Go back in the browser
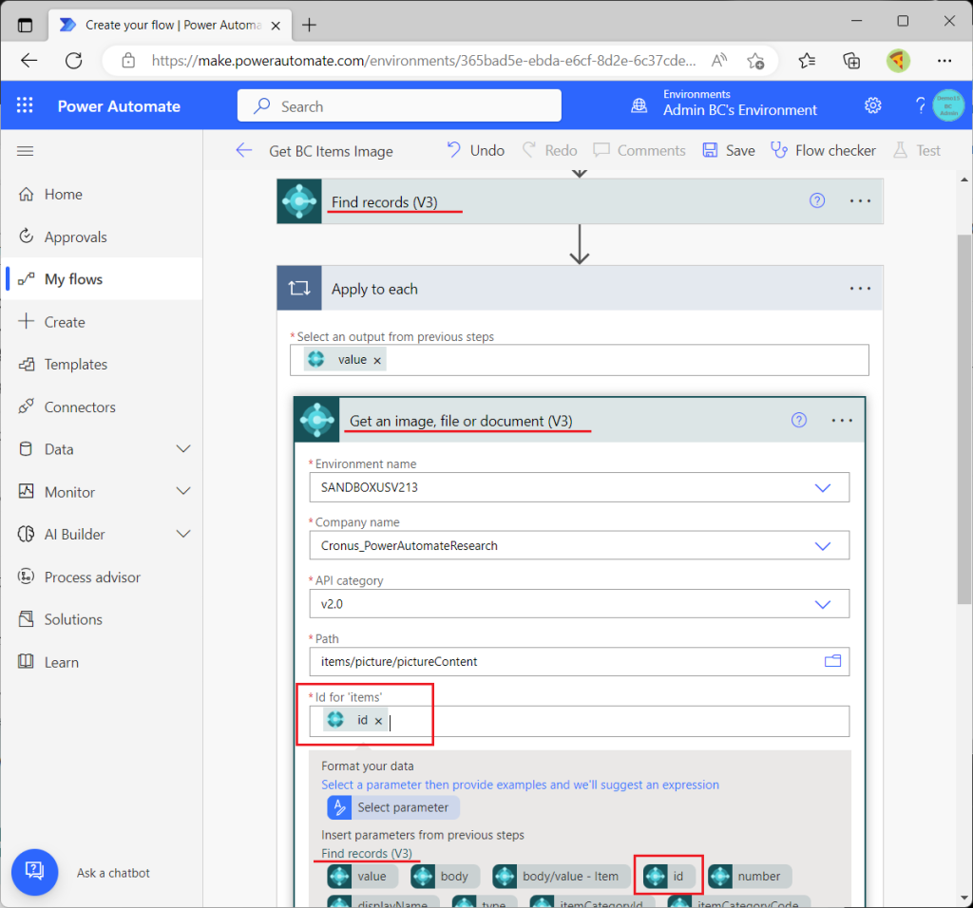 pos(29,60)
